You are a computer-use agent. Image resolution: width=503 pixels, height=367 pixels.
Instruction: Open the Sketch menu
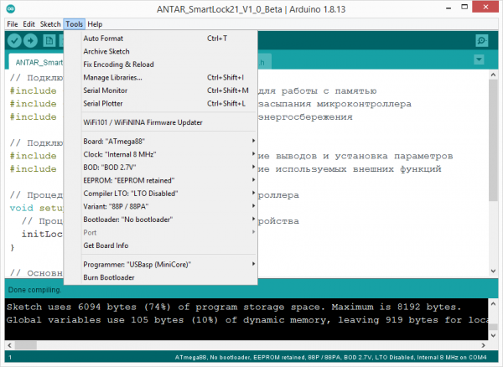[x=50, y=24]
